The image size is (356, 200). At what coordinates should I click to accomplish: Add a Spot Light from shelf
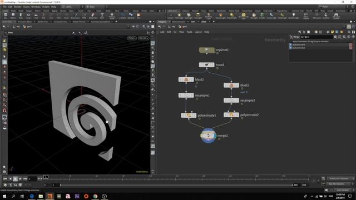189,16
